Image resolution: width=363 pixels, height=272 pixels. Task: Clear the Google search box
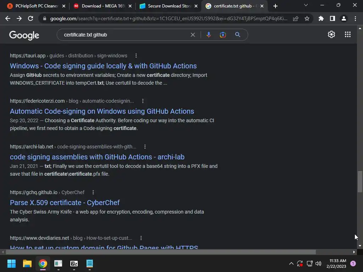pos(192,35)
